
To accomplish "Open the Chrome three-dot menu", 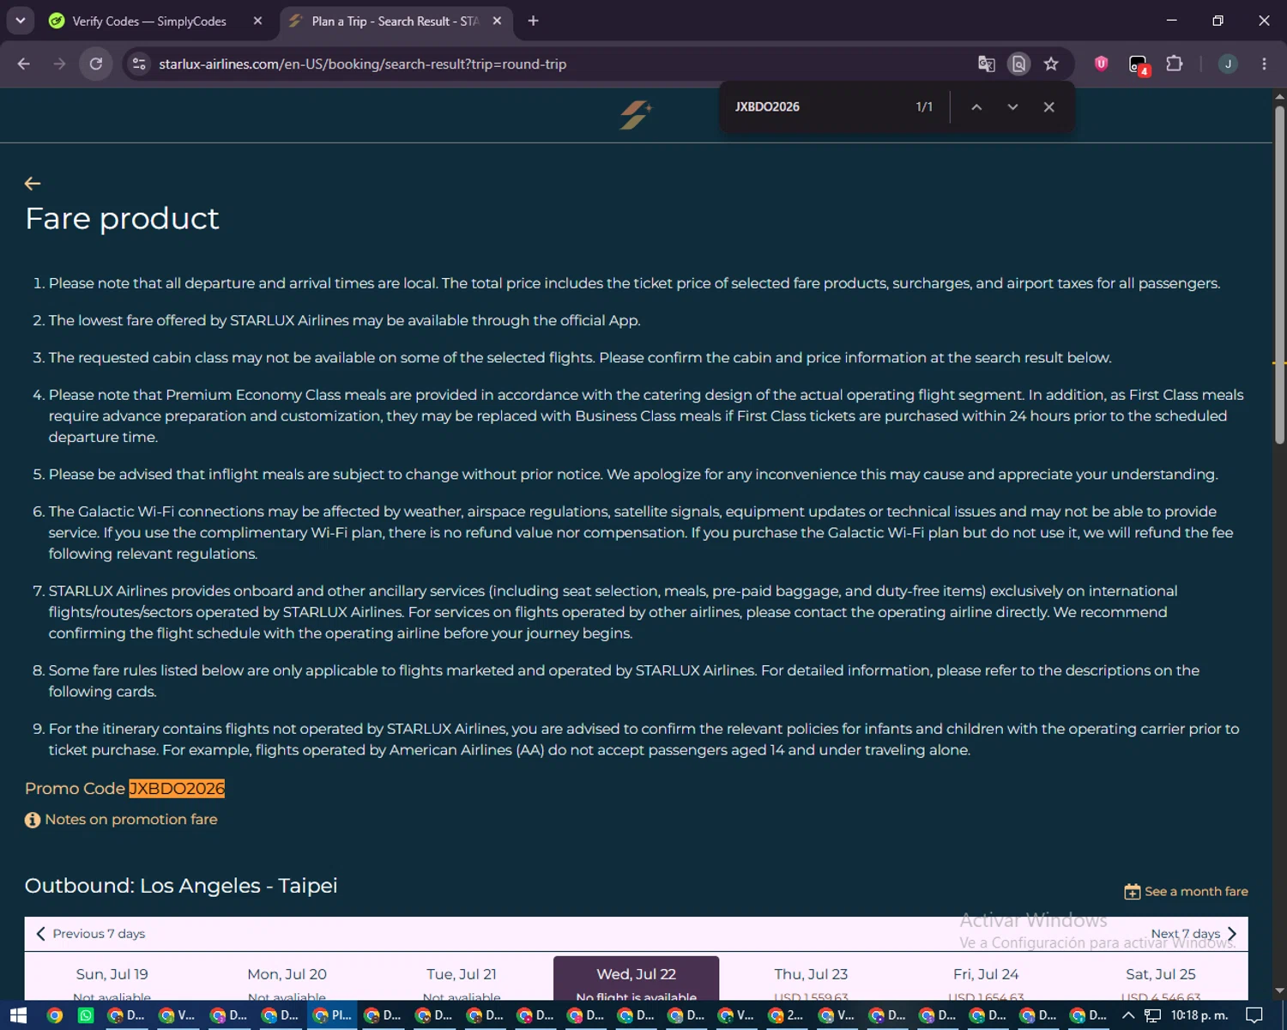I will [1264, 64].
